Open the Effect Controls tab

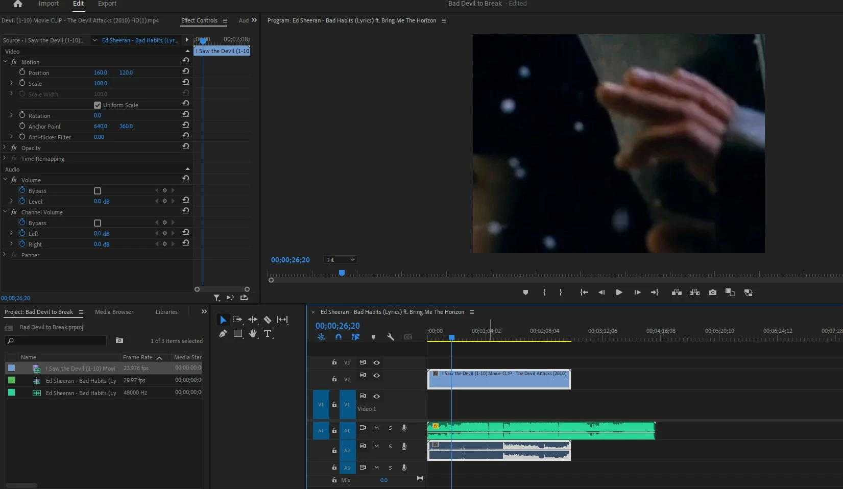tap(199, 20)
